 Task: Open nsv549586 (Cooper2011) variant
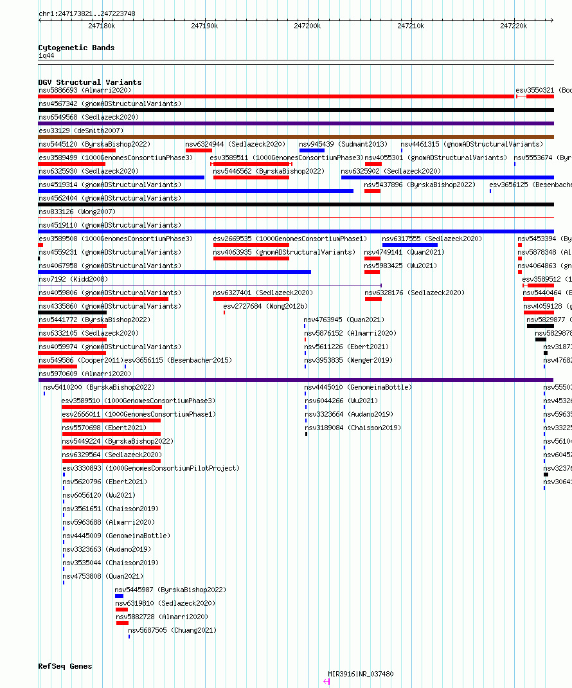[81, 360]
